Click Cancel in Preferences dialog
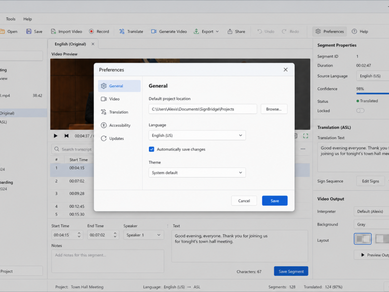 click(244, 201)
